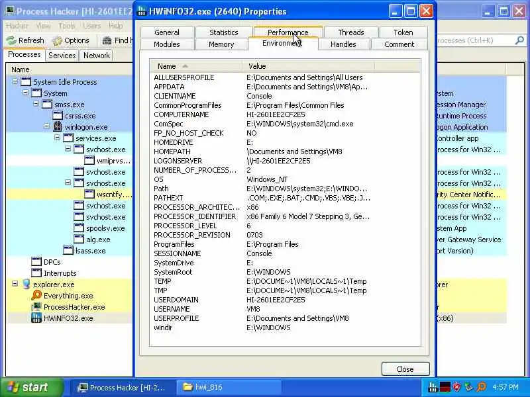Click the Find handles binoculars icon
The width and height of the screenshot is (530, 397).
pyautogui.click(x=107, y=40)
